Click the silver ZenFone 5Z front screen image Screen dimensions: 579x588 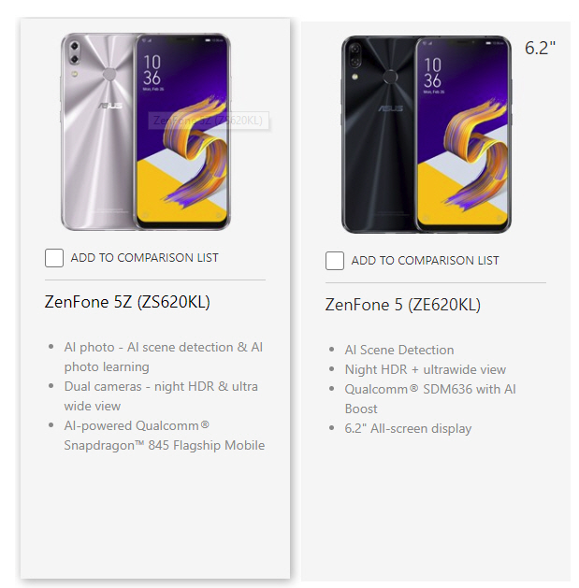tap(182, 131)
